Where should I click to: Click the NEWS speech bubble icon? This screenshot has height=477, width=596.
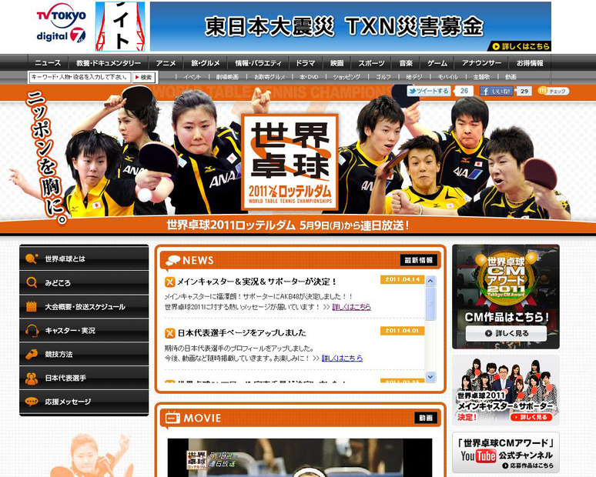172,261
